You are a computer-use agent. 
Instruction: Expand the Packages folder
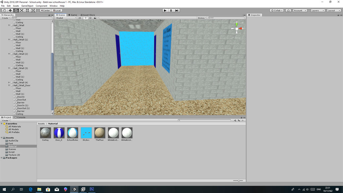pyautogui.click(x=2, y=158)
